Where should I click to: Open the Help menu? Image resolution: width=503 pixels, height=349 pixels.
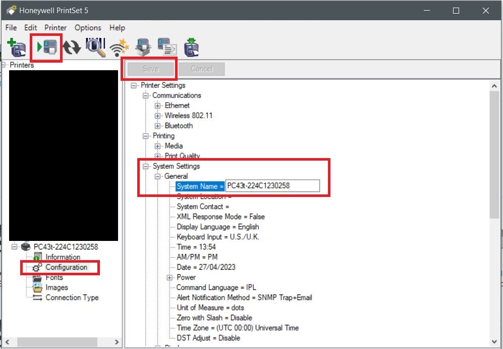(117, 28)
